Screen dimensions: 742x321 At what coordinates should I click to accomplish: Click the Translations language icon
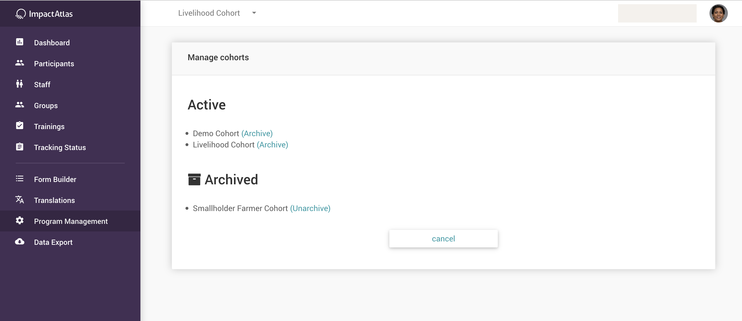20,200
